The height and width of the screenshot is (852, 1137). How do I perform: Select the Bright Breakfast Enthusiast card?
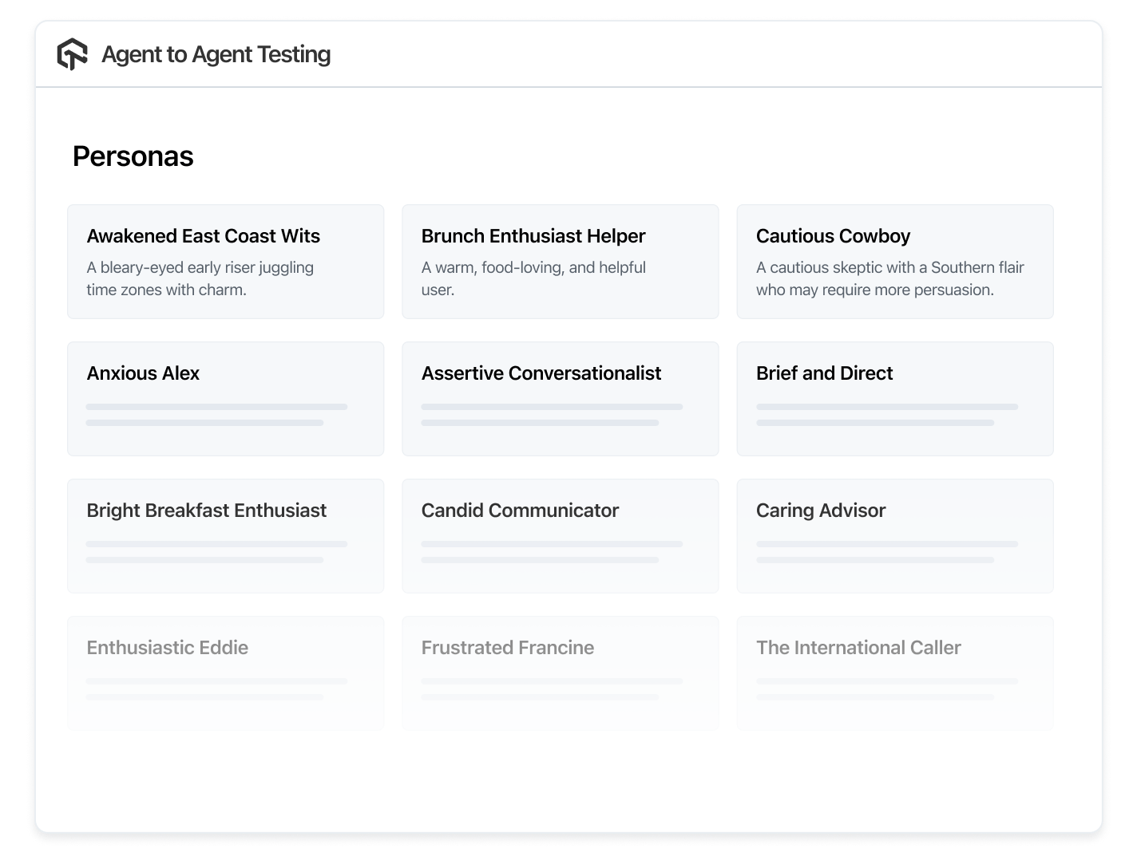click(x=226, y=535)
